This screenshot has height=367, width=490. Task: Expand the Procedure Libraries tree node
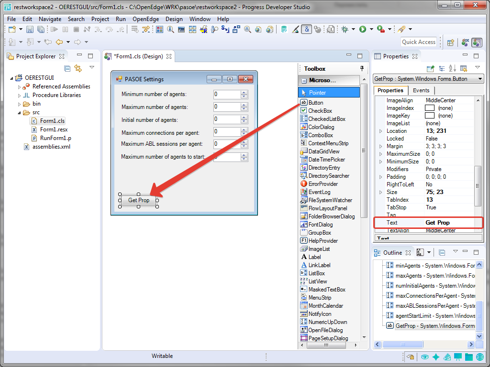tap(19, 96)
